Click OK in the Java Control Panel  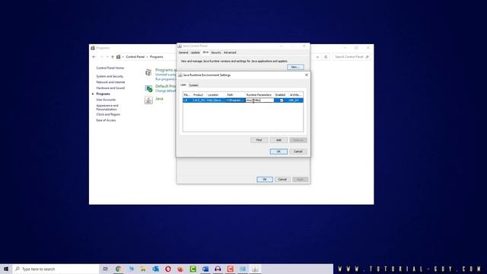(265, 180)
